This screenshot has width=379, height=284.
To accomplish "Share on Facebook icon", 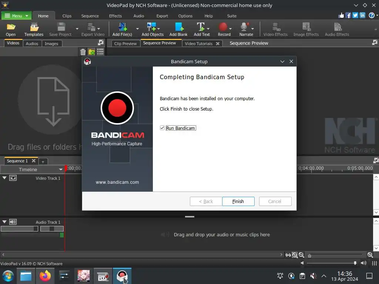I will [x=348, y=16].
